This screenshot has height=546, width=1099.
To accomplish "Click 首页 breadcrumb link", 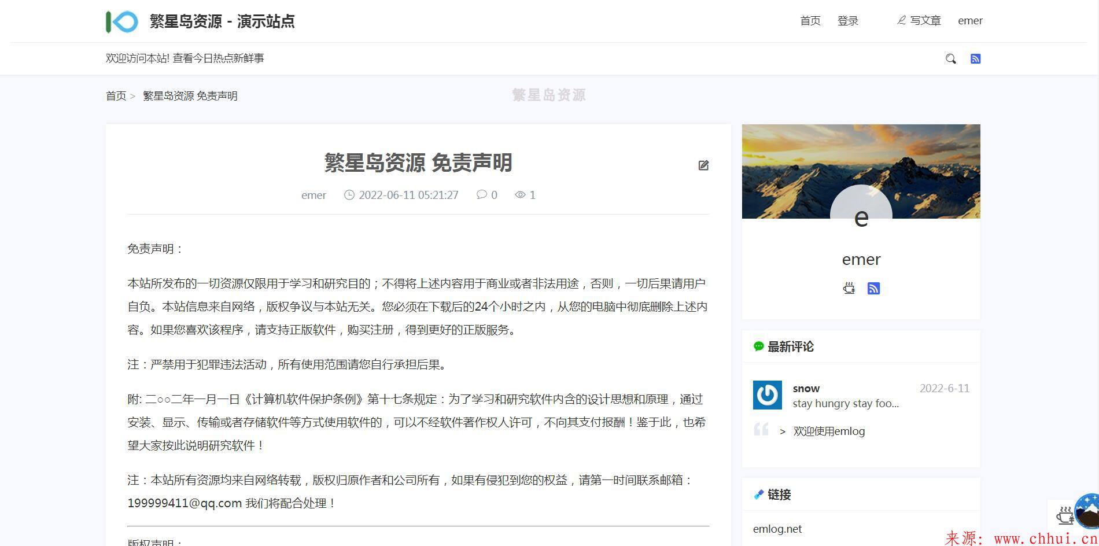I will click(116, 96).
